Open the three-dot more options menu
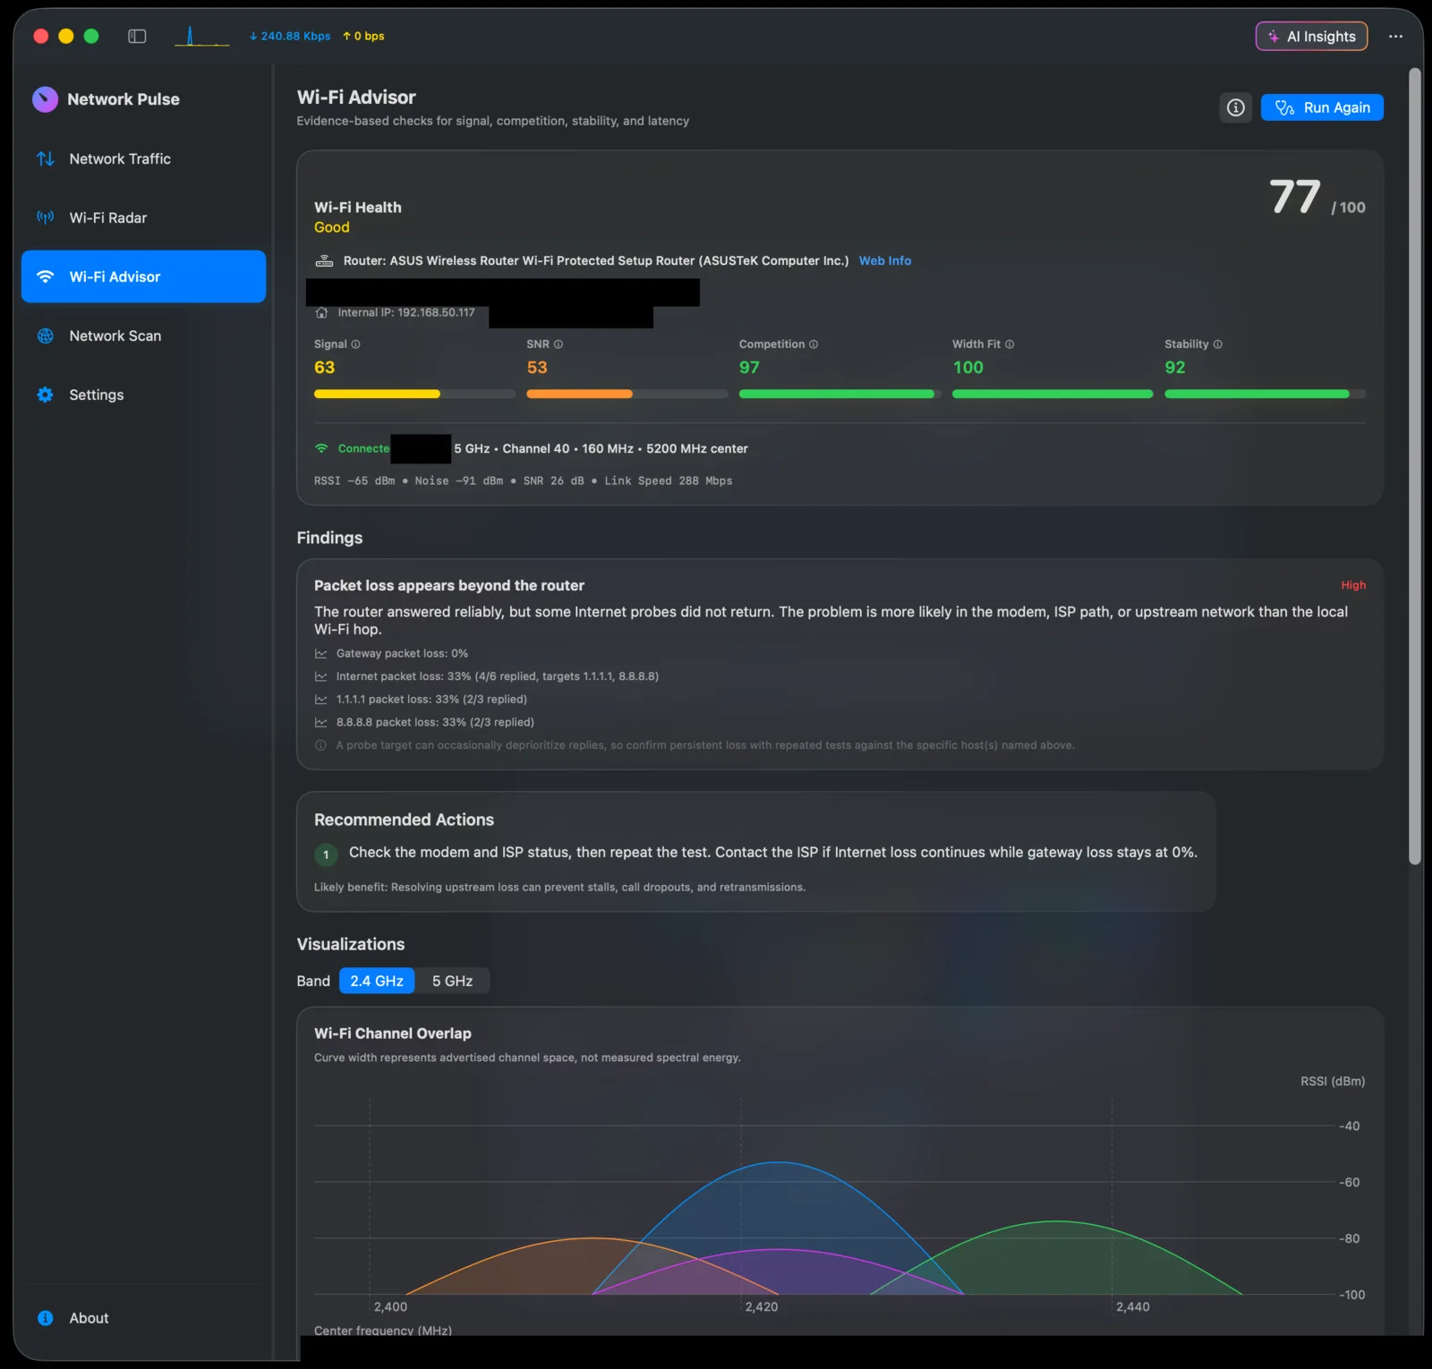Screen dimensions: 1432x1369 [x=1395, y=36]
